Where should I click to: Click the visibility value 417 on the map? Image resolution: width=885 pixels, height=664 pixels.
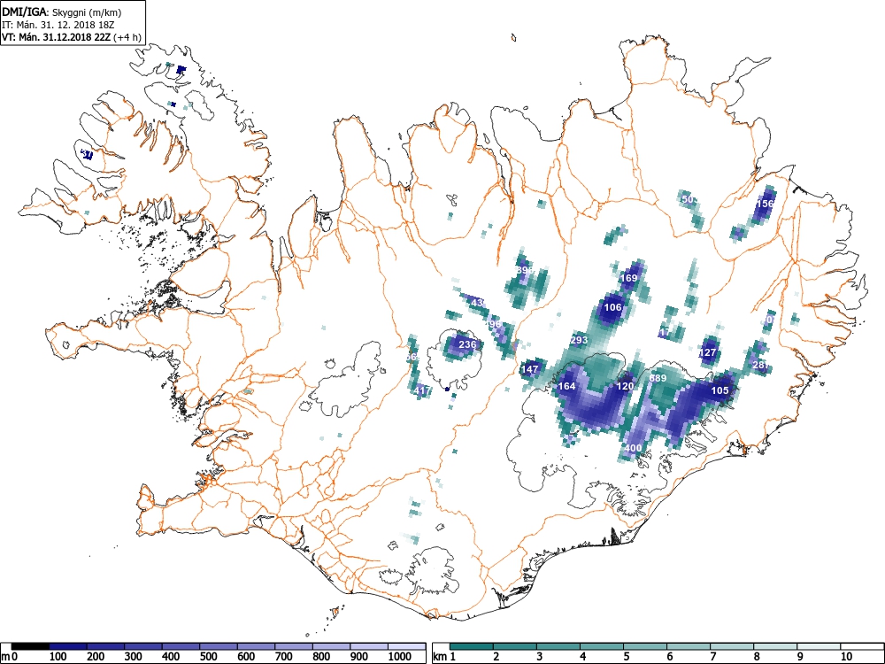point(422,390)
